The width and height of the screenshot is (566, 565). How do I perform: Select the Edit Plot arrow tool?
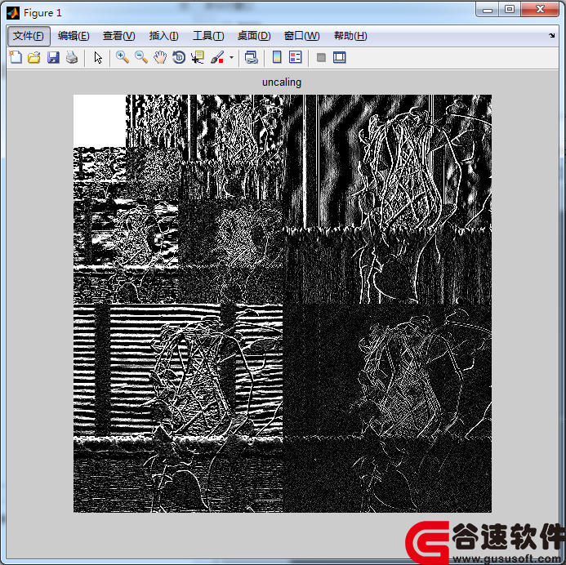[x=98, y=57]
